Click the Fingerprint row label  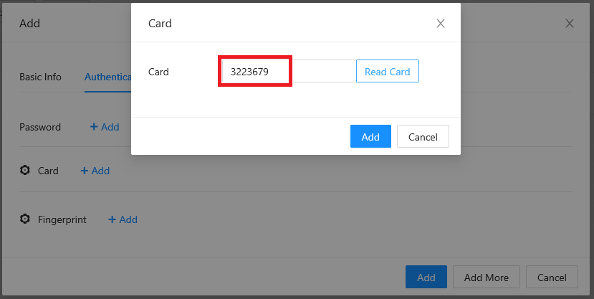[x=62, y=219]
